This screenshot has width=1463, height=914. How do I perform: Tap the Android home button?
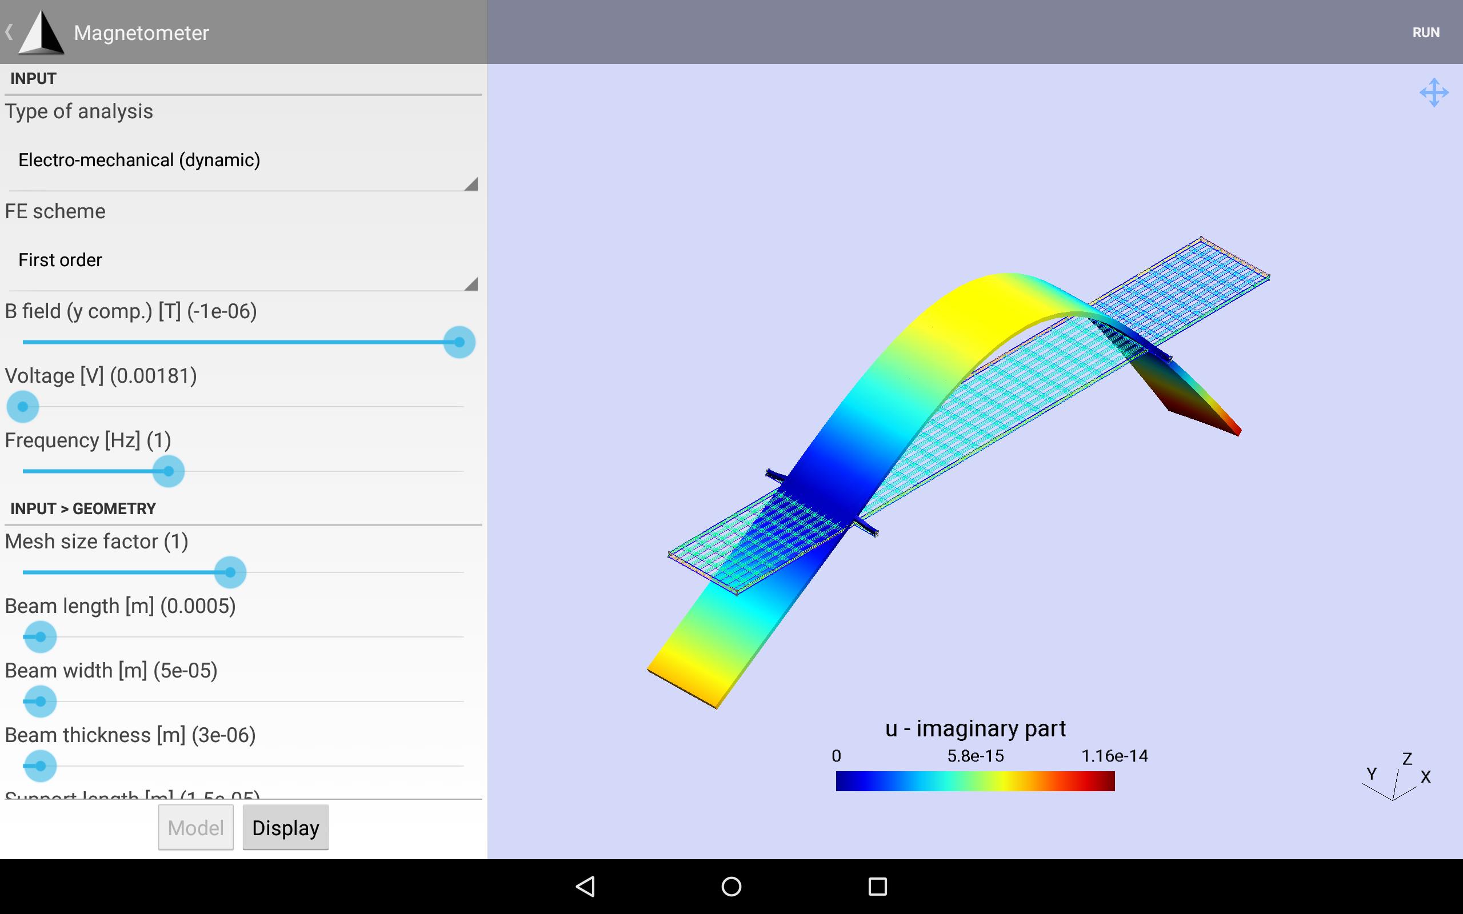pos(731,886)
